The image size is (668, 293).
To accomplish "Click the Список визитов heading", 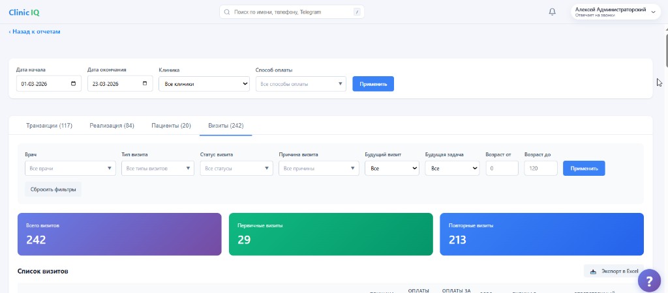I will click(x=42, y=272).
